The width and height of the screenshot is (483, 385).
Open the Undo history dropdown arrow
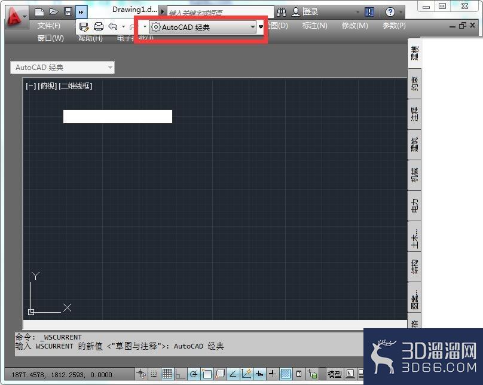[124, 27]
